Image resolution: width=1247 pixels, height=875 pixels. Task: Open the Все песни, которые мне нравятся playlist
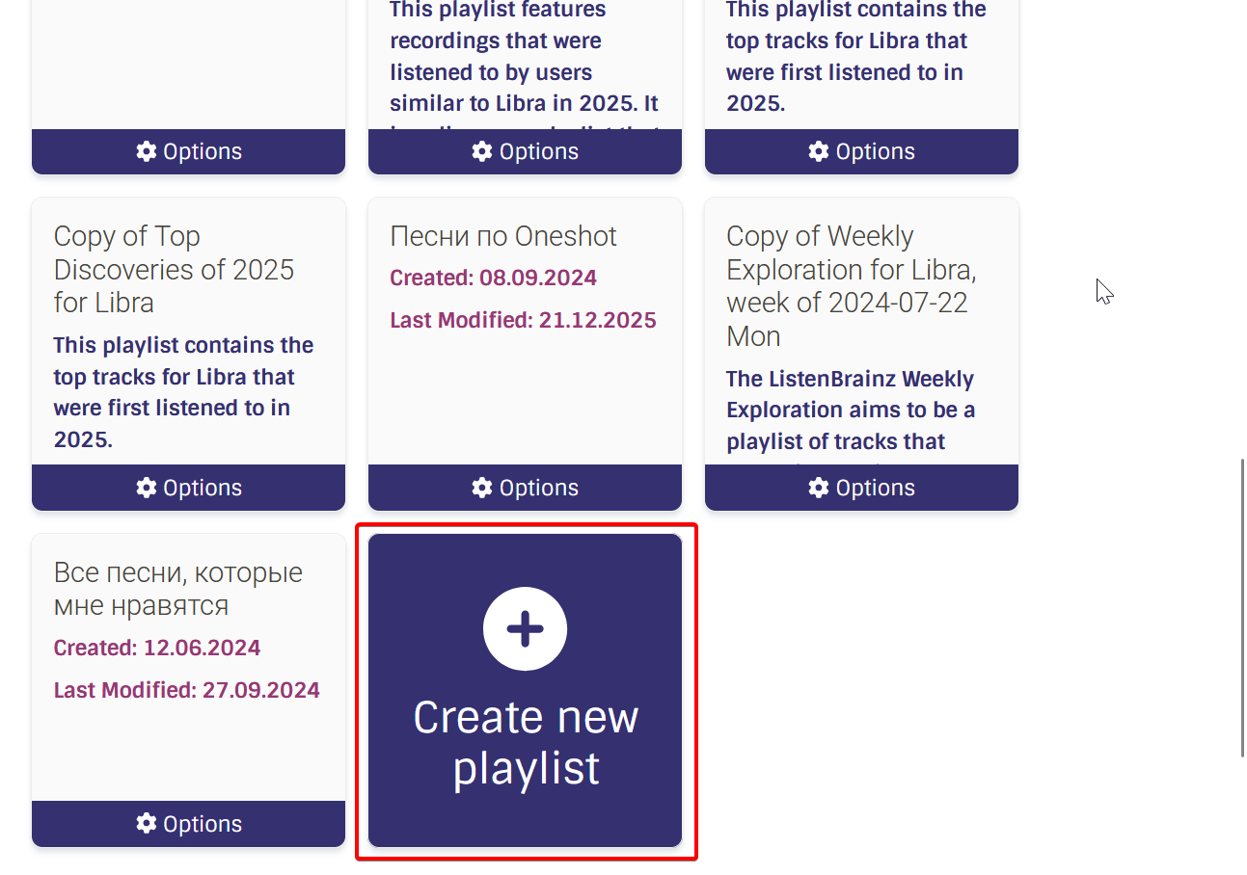click(x=177, y=589)
